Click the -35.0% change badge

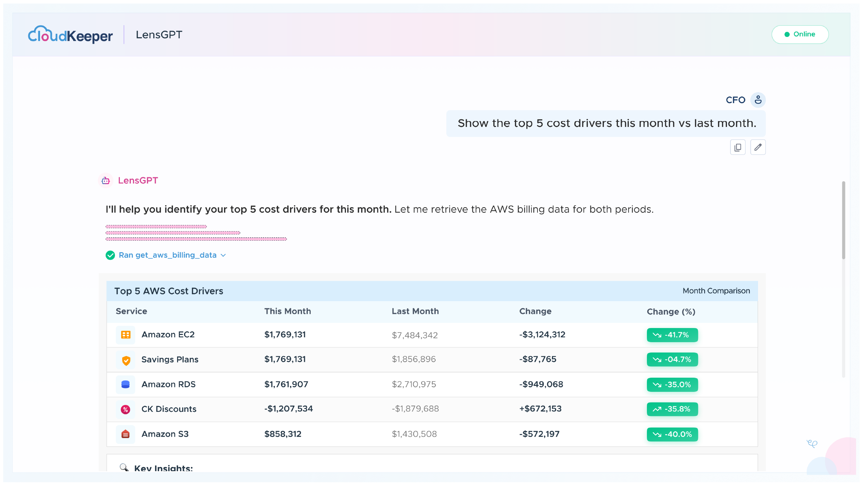(672, 385)
